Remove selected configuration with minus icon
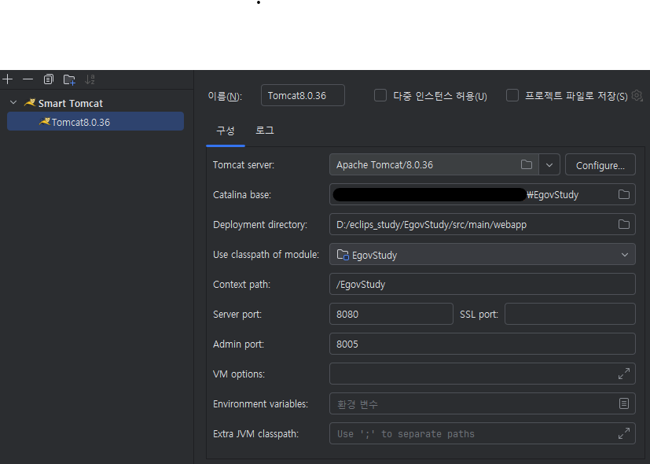The height and width of the screenshot is (464, 650). [x=28, y=79]
